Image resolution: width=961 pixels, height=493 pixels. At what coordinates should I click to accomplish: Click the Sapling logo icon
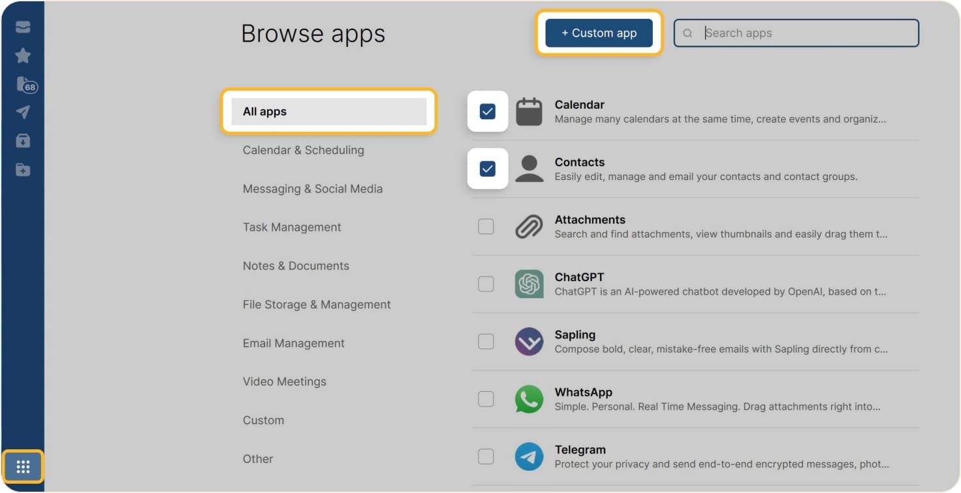coord(529,342)
